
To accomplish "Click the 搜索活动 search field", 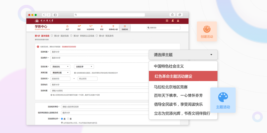I will pyautogui.click(x=164, y=28).
